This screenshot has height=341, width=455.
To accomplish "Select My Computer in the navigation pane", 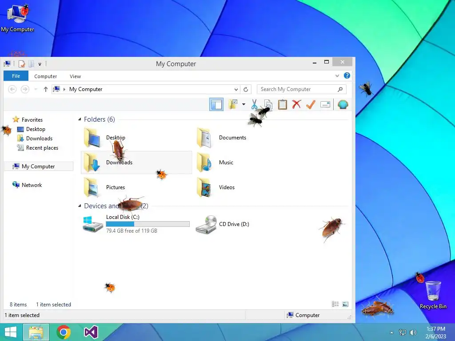I will click(x=39, y=167).
